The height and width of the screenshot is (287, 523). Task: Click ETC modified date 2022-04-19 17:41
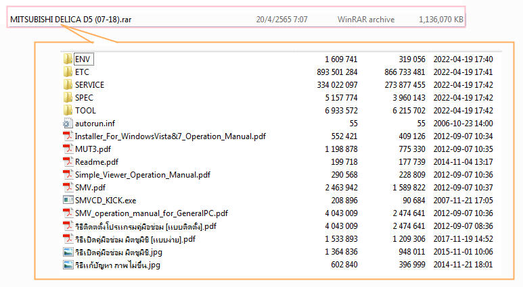[x=463, y=72]
